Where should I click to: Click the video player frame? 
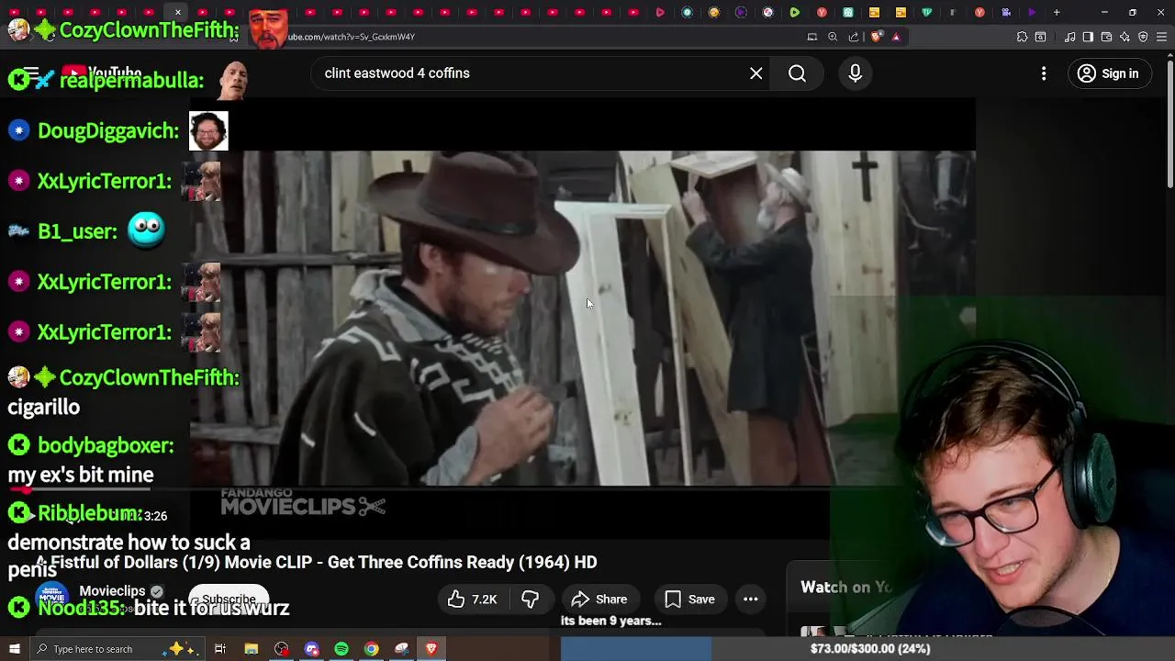click(x=583, y=318)
